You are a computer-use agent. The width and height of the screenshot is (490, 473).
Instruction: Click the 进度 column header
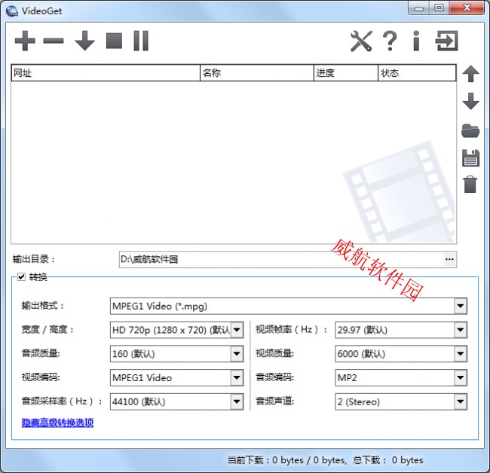tap(346, 73)
